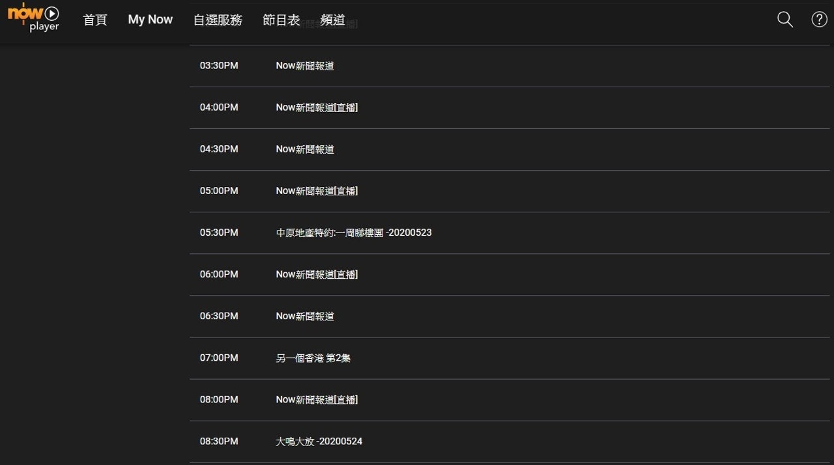This screenshot has height=465, width=834.
Task: Open the help question mark icon
Action: [x=819, y=20]
